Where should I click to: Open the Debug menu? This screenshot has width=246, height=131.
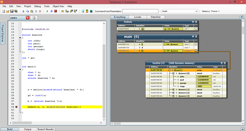(37, 6)
